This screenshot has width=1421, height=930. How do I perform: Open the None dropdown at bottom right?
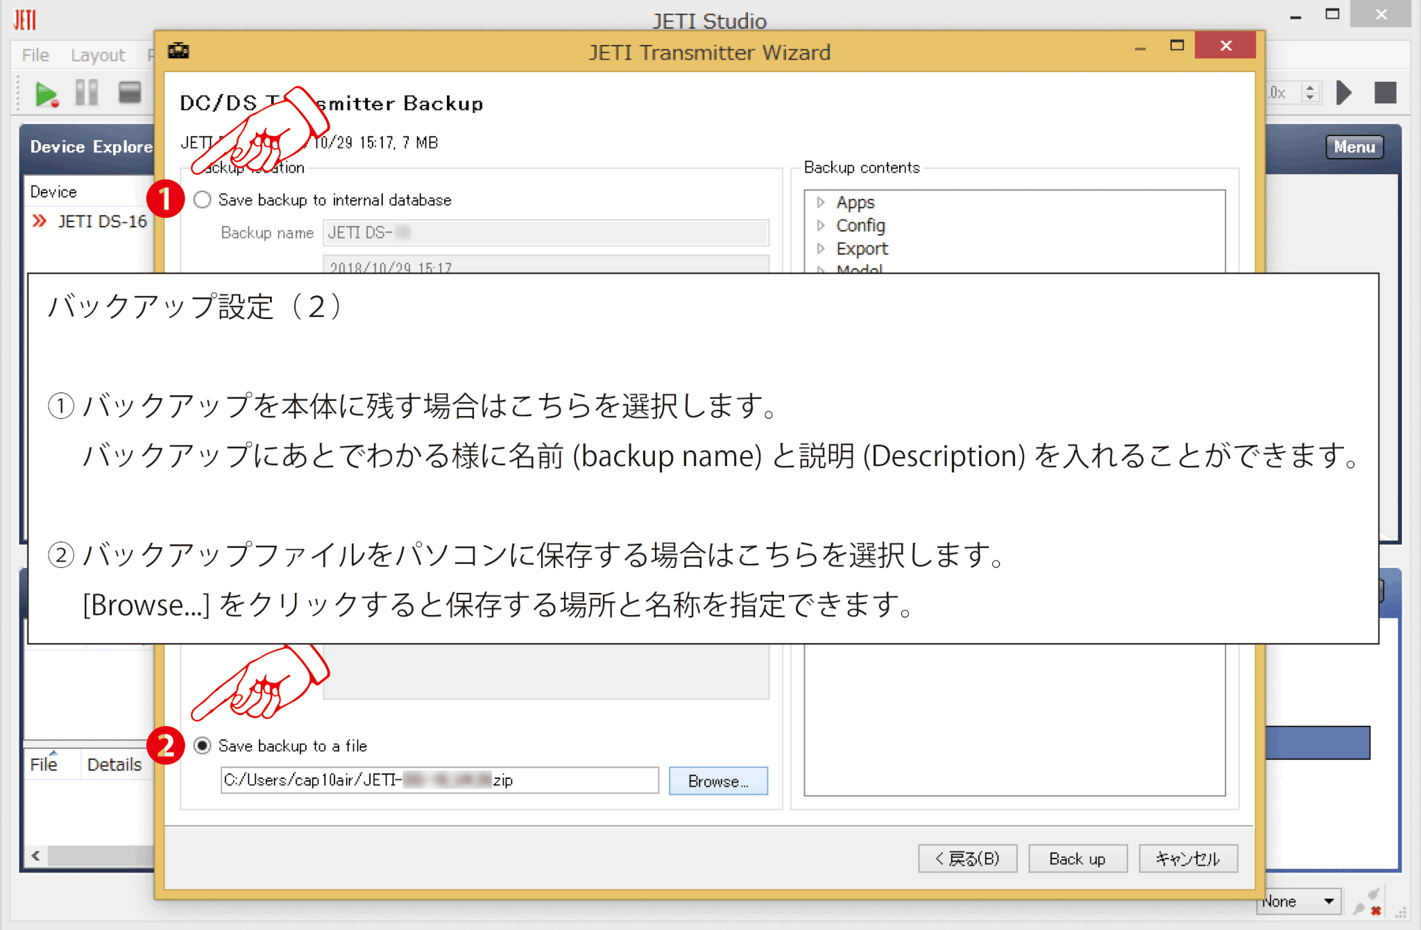pos(1298,902)
